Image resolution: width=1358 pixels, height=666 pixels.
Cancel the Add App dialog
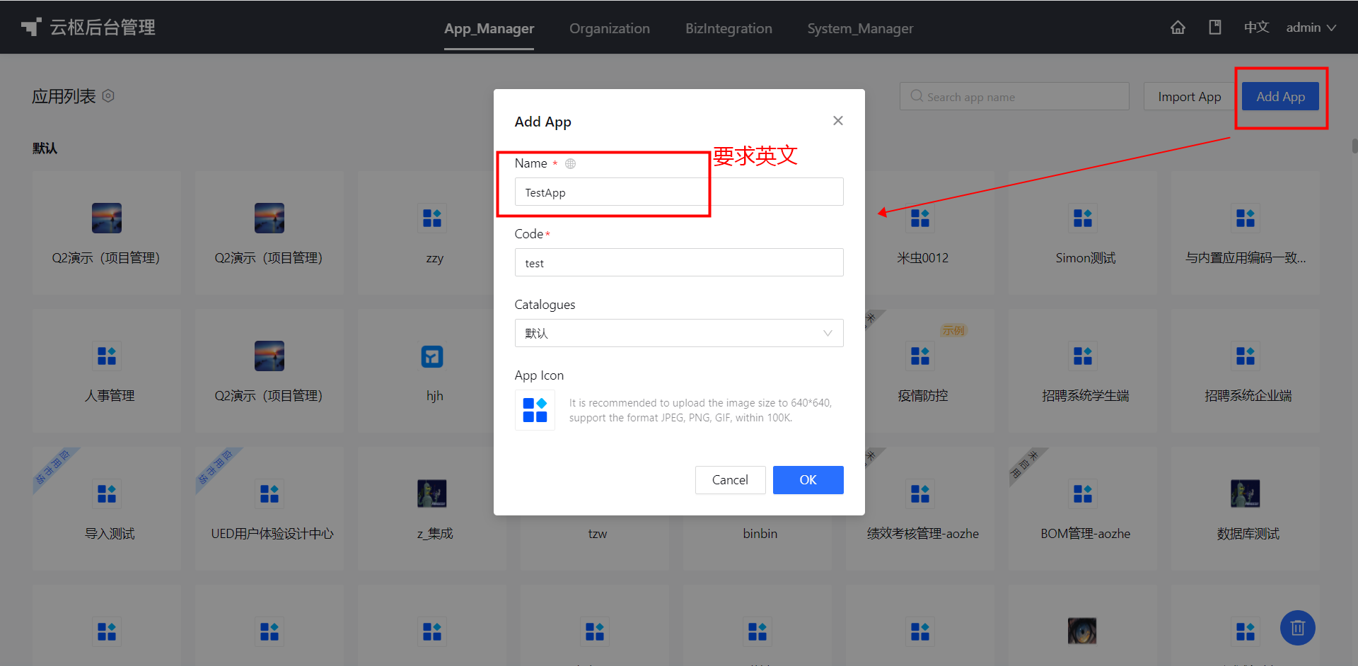click(730, 480)
